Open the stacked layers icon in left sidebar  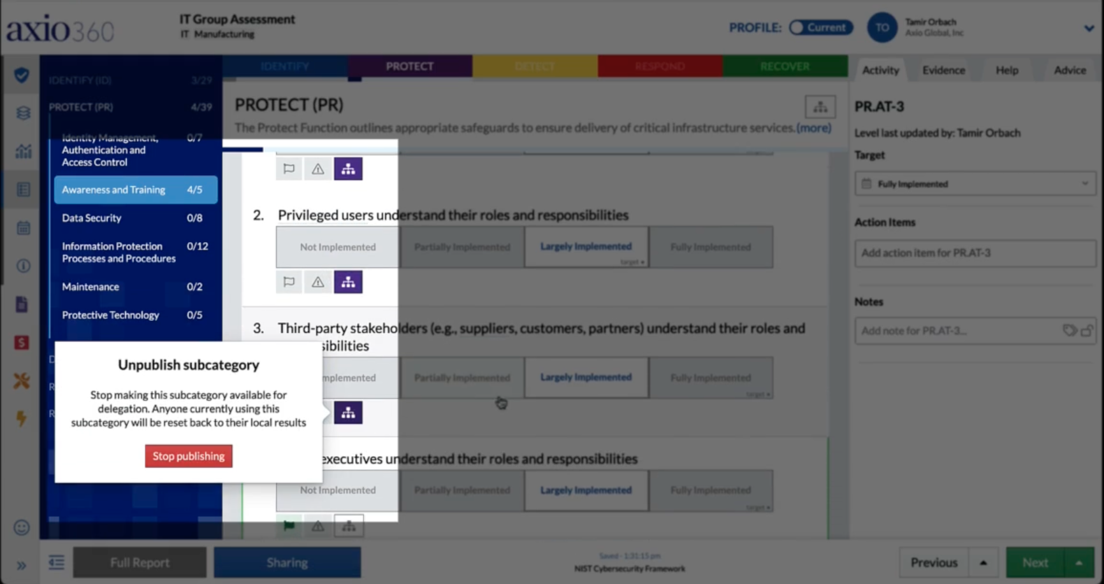pyautogui.click(x=23, y=113)
